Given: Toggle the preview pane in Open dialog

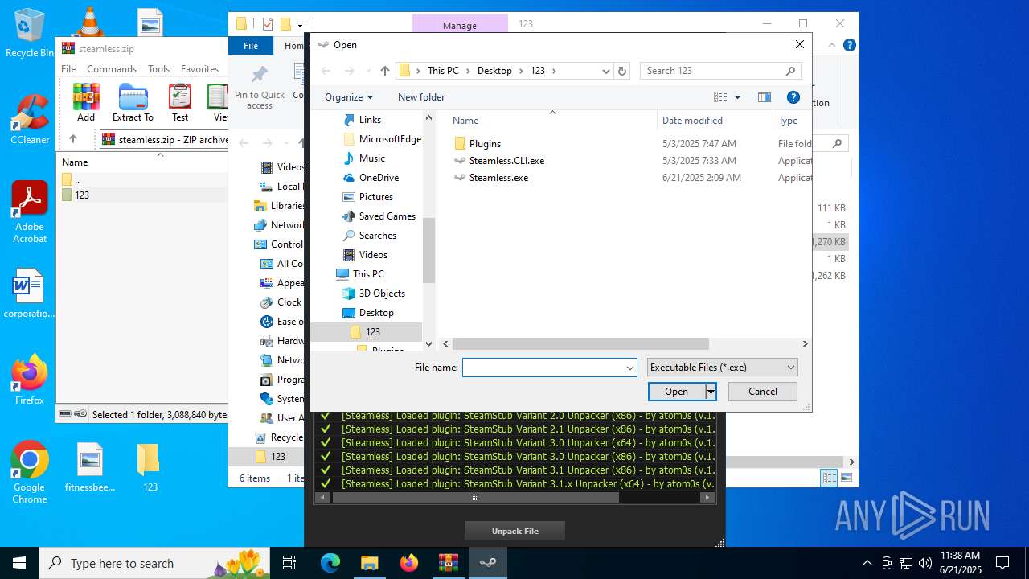Looking at the screenshot, I should click(765, 97).
